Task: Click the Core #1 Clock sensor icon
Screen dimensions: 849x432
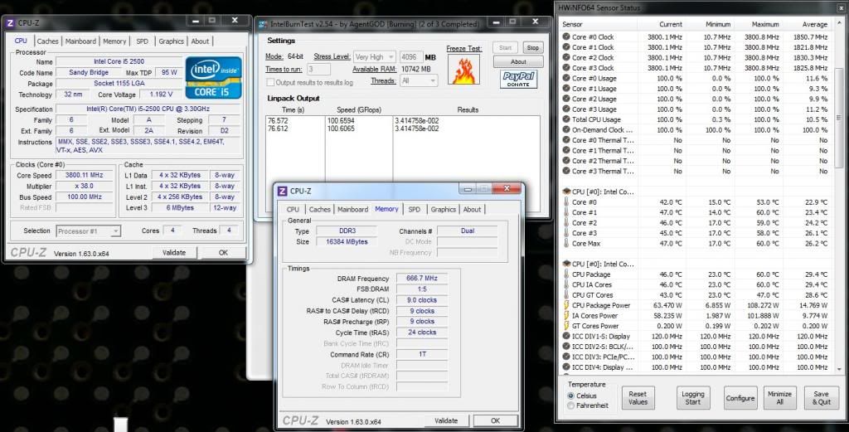Action: (565, 47)
